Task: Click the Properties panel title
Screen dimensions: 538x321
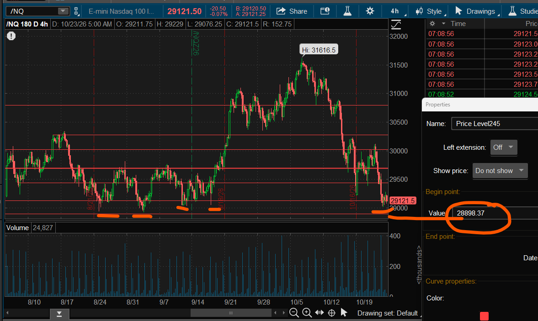Action: click(437, 105)
